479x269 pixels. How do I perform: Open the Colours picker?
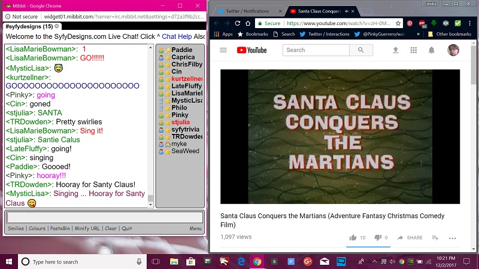coord(37,228)
